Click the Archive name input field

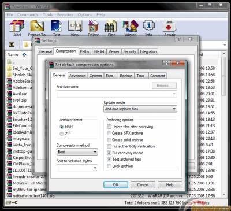point(117,94)
